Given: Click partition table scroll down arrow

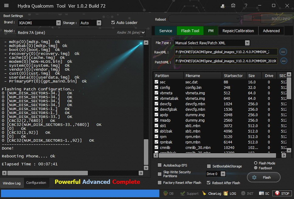Looking at the screenshot, I should pyautogui.click(x=289, y=150).
